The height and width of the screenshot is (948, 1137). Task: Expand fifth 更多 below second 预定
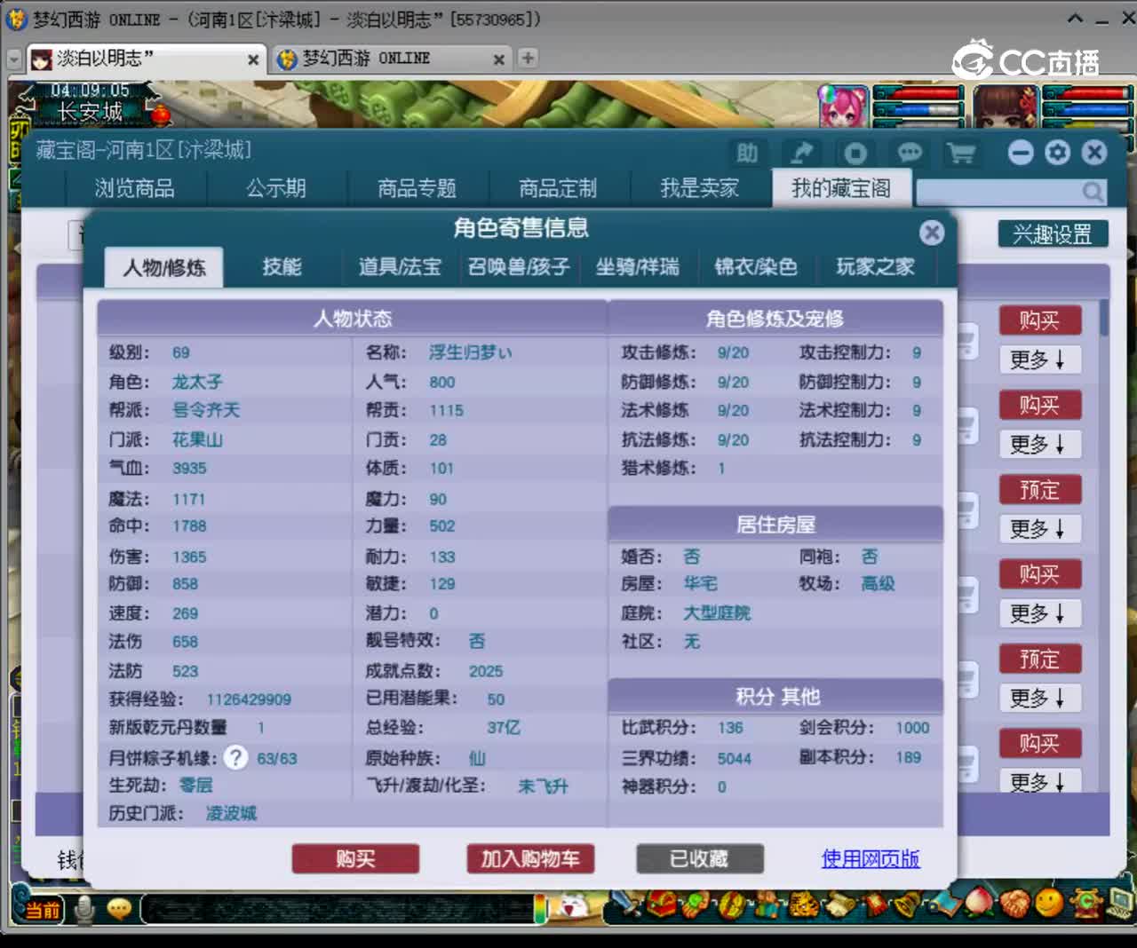point(1039,698)
